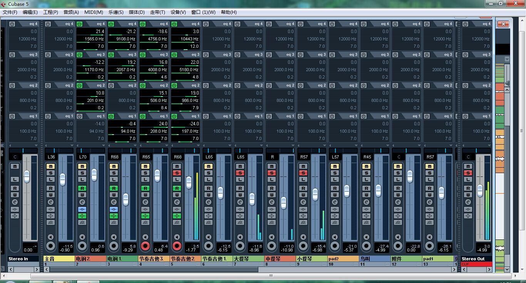Arm record button on 鸟叫 channel
The image size is (526, 283).
point(366,246)
